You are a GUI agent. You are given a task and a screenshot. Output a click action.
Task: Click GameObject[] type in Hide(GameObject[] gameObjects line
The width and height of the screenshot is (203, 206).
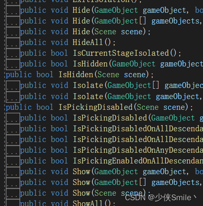(x=120, y=21)
